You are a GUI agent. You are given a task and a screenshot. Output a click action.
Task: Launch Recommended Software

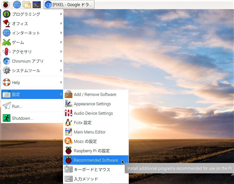click(96, 160)
